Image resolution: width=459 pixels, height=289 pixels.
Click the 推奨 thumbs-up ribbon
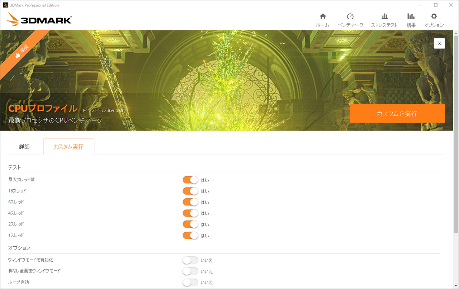[22, 52]
